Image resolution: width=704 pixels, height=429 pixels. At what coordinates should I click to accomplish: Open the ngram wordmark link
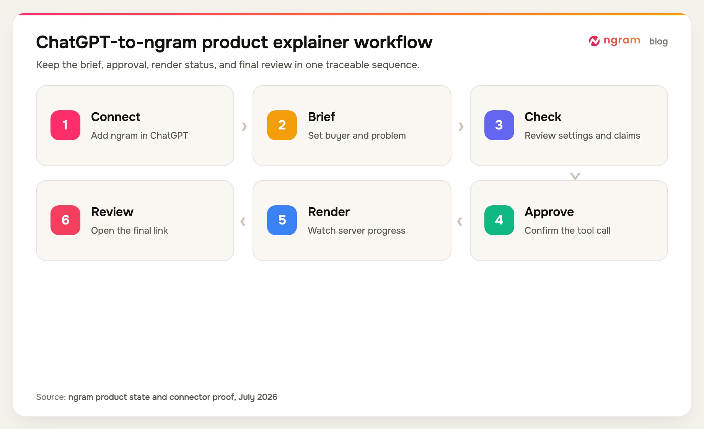pos(622,41)
